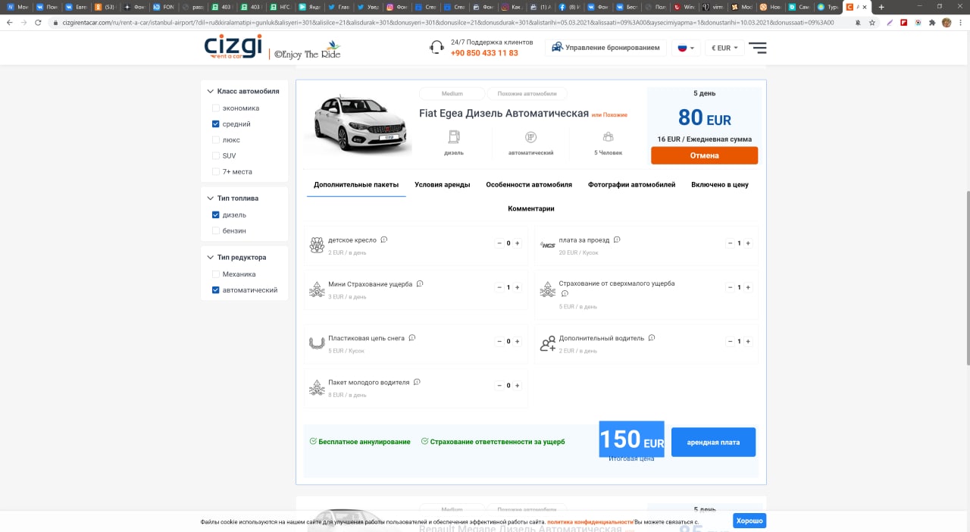Switch to Особенности автомобиля tab

[529, 185]
